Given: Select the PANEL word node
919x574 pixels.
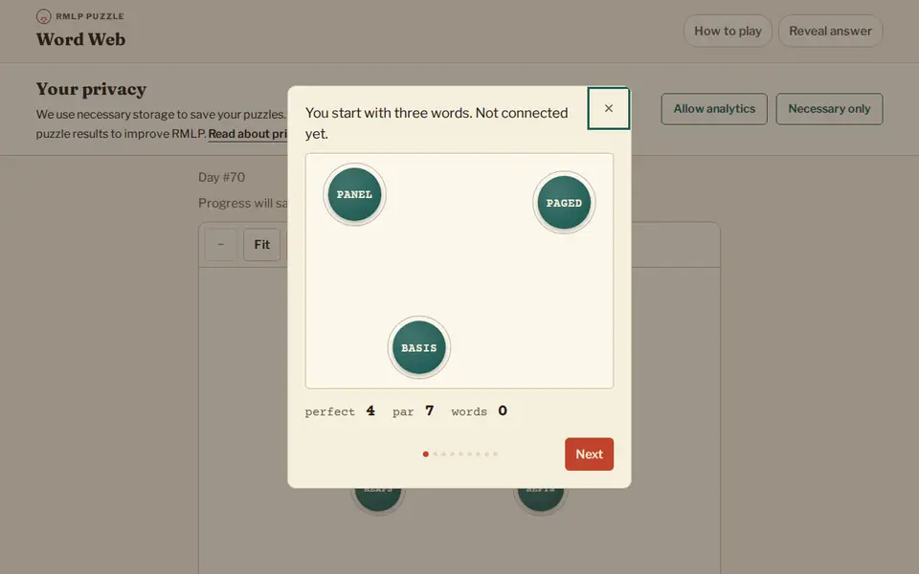Looking at the screenshot, I should pyautogui.click(x=354, y=194).
